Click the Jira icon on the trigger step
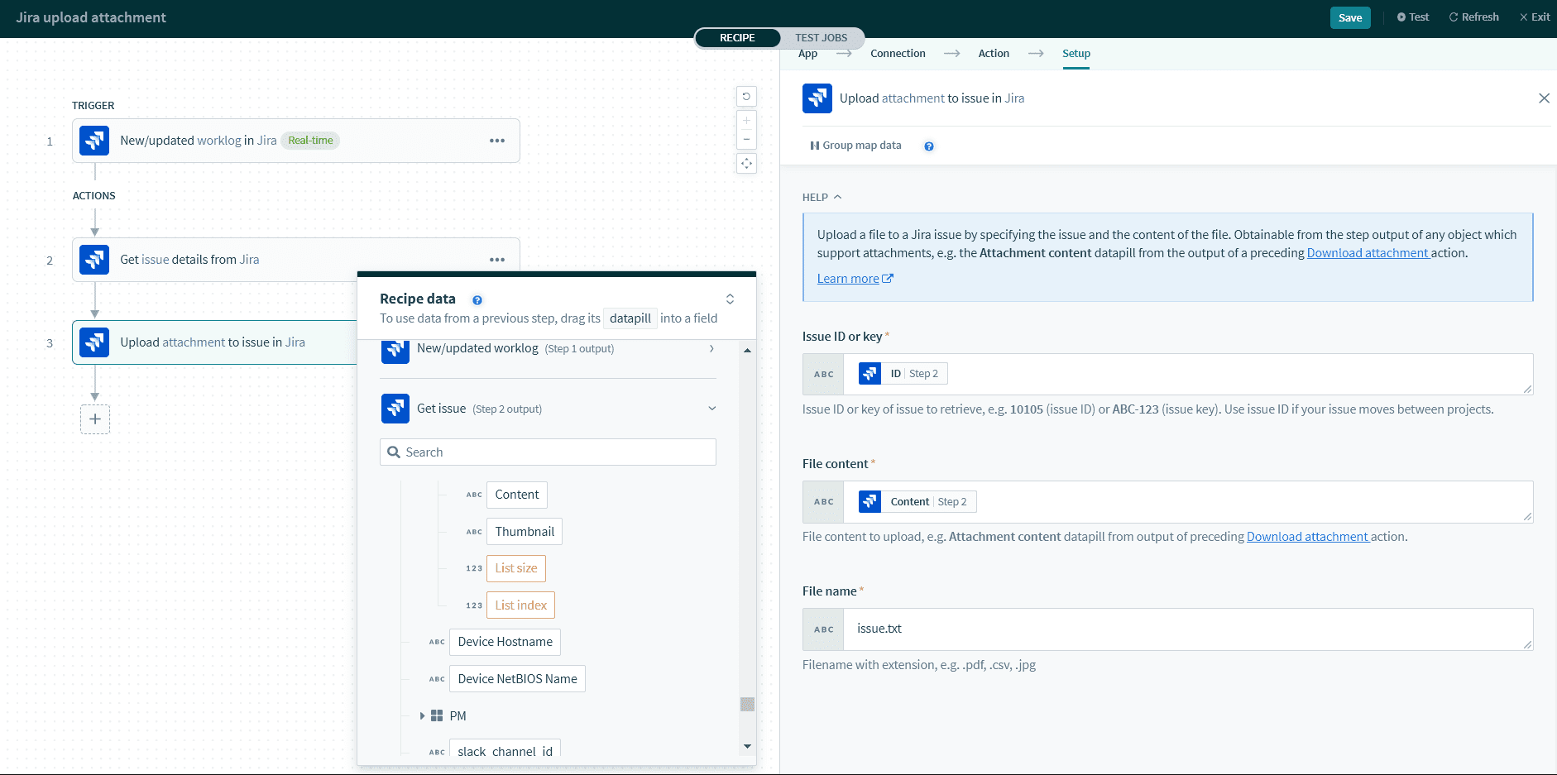The height and width of the screenshot is (775, 1557). [x=93, y=140]
